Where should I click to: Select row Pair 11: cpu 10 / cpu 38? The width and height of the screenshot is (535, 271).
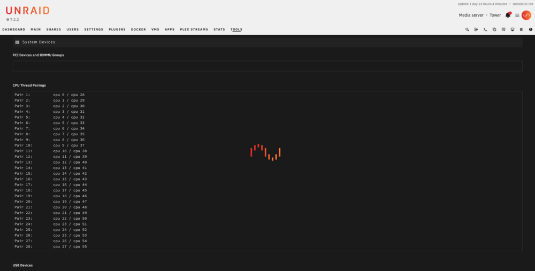pyautogui.click(x=50, y=151)
